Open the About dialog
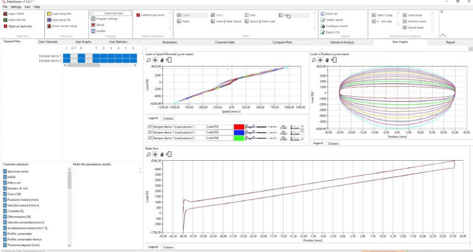 98,25
